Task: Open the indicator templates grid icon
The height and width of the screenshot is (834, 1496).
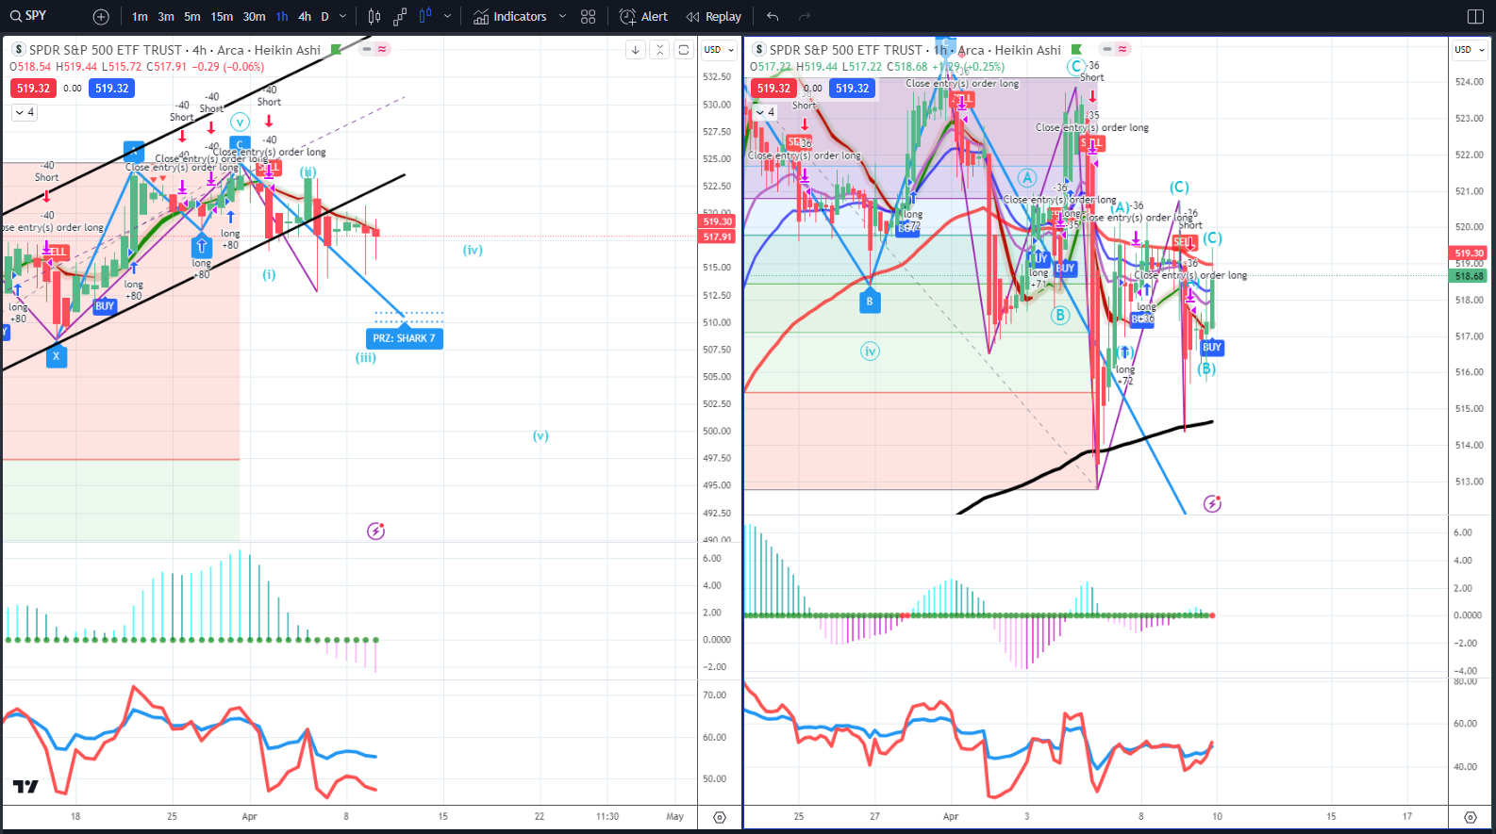Action: click(x=589, y=17)
